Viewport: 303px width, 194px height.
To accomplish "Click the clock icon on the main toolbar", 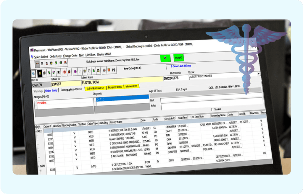I will click(x=88, y=71).
